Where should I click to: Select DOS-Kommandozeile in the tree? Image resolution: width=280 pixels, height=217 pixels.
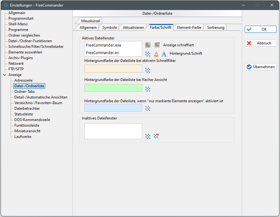pyautogui.click(x=32, y=120)
